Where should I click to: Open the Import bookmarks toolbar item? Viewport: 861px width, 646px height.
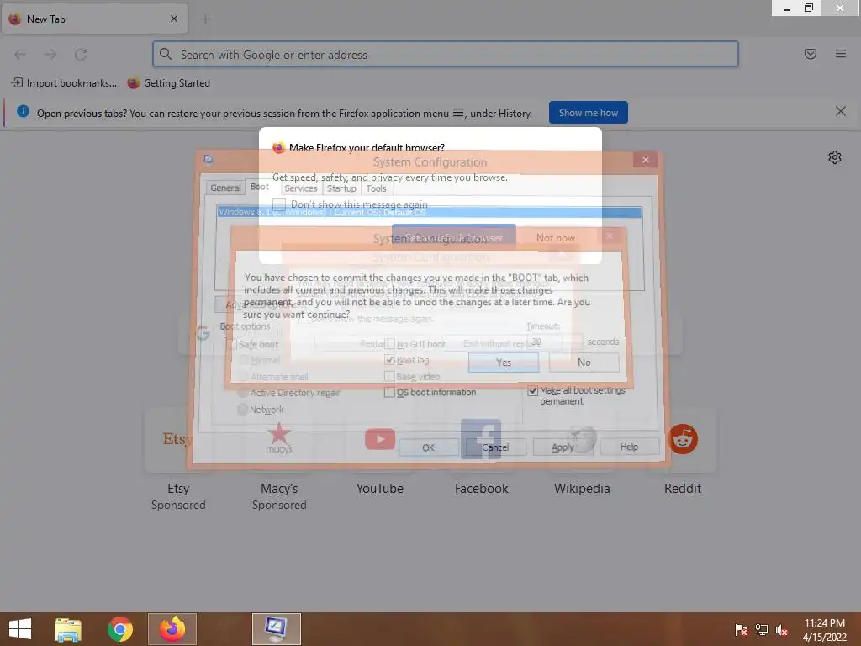tap(64, 83)
